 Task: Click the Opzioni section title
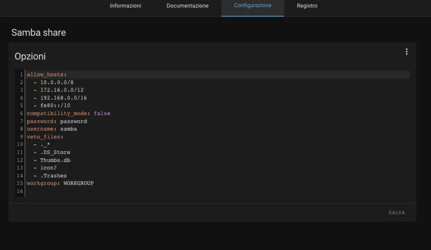tap(30, 56)
